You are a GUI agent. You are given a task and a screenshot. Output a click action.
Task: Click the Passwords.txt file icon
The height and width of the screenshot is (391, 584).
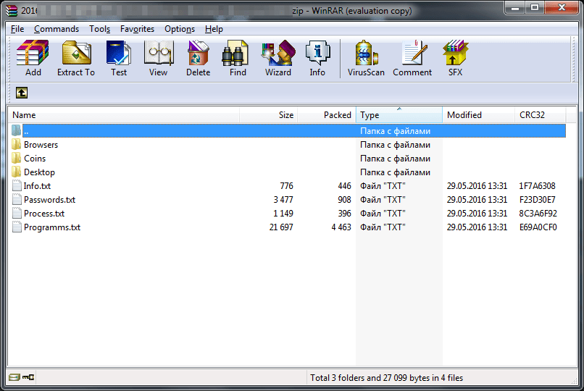pyautogui.click(x=17, y=199)
